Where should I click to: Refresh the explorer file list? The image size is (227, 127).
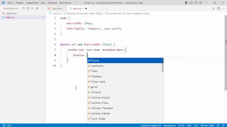(x=33, y=8)
